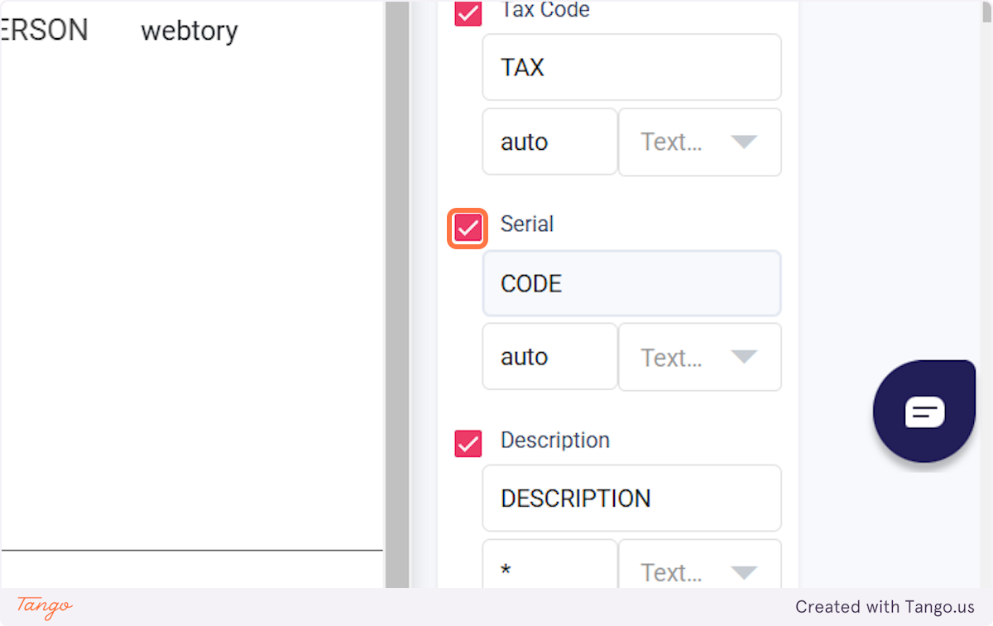Edit the CODE label input field
The width and height of the screenshot is (993, 626).
click(x=632, y=283)
